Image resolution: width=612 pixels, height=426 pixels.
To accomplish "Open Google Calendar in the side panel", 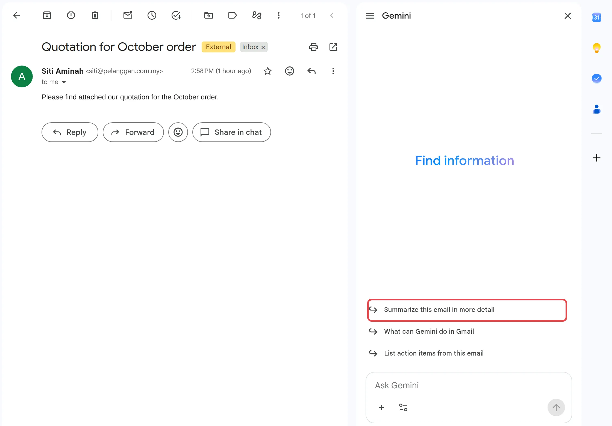I will 597,17.
